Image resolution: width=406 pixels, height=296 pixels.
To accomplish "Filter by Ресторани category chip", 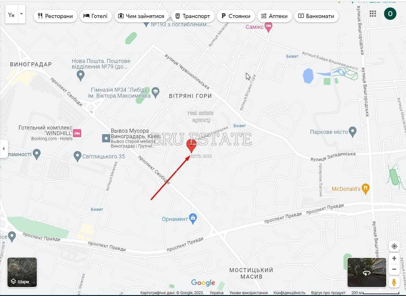I will tap(55, 16).
